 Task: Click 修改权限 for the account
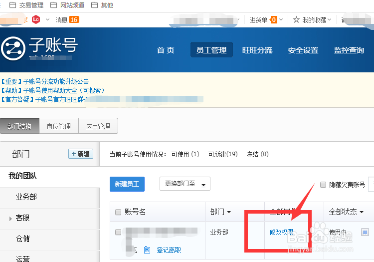pyautogui.click(x=281, y=232)
